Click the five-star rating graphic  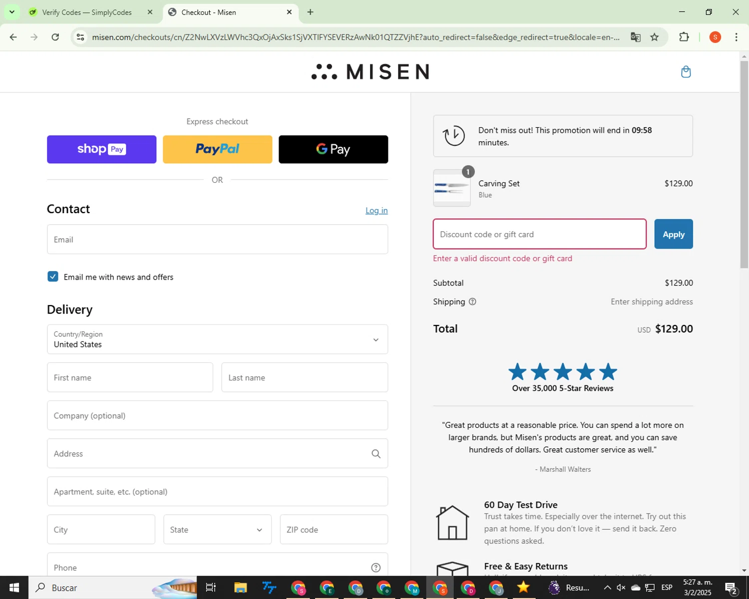pos(563,372)
